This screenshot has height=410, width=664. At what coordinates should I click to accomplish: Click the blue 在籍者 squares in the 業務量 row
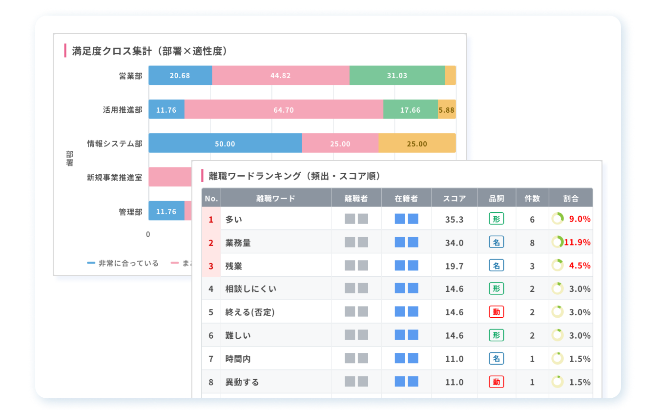point(407,242)
